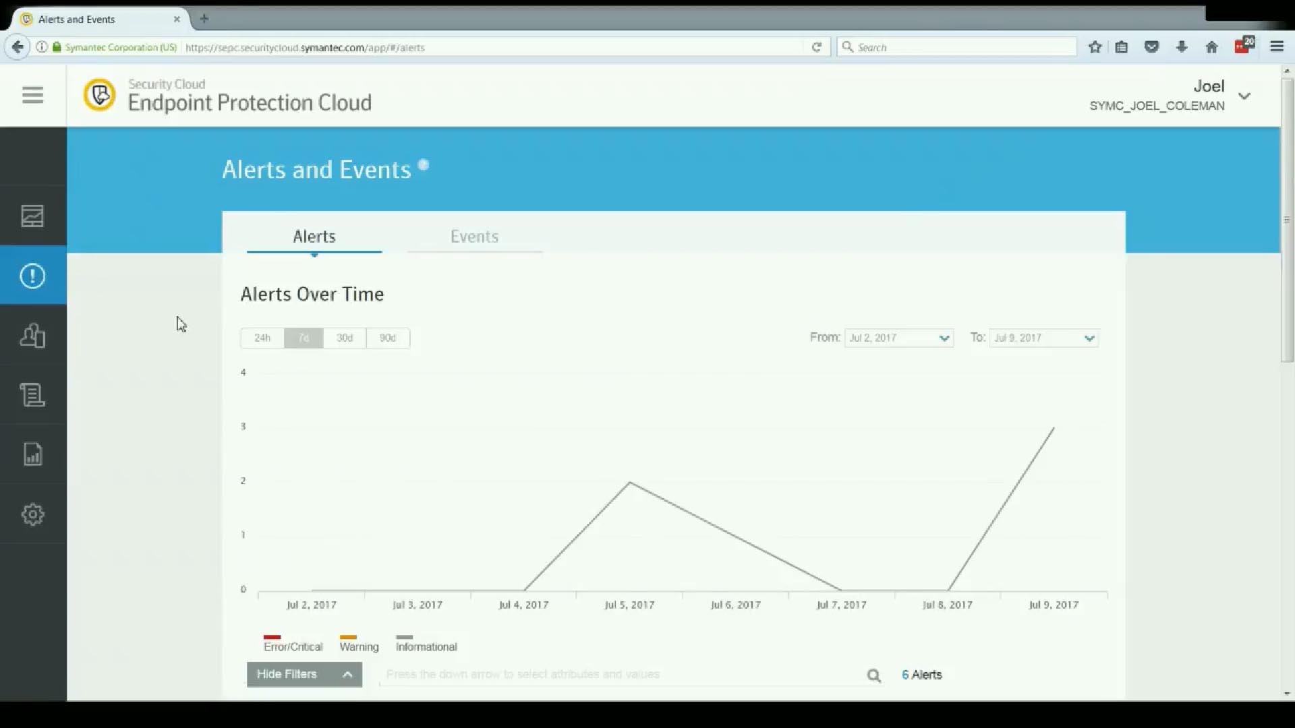Image resolution: width=1295 pixels, height=728 pixels.
Task: Open the settings gear sidebar icon
Action: [32, 514]
